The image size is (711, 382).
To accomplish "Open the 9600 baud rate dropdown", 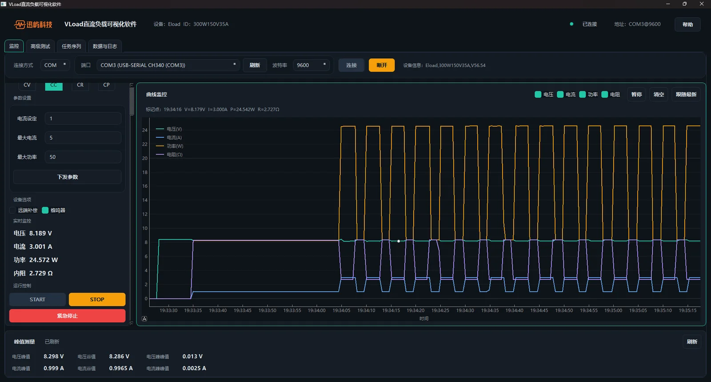I will 312,65.
